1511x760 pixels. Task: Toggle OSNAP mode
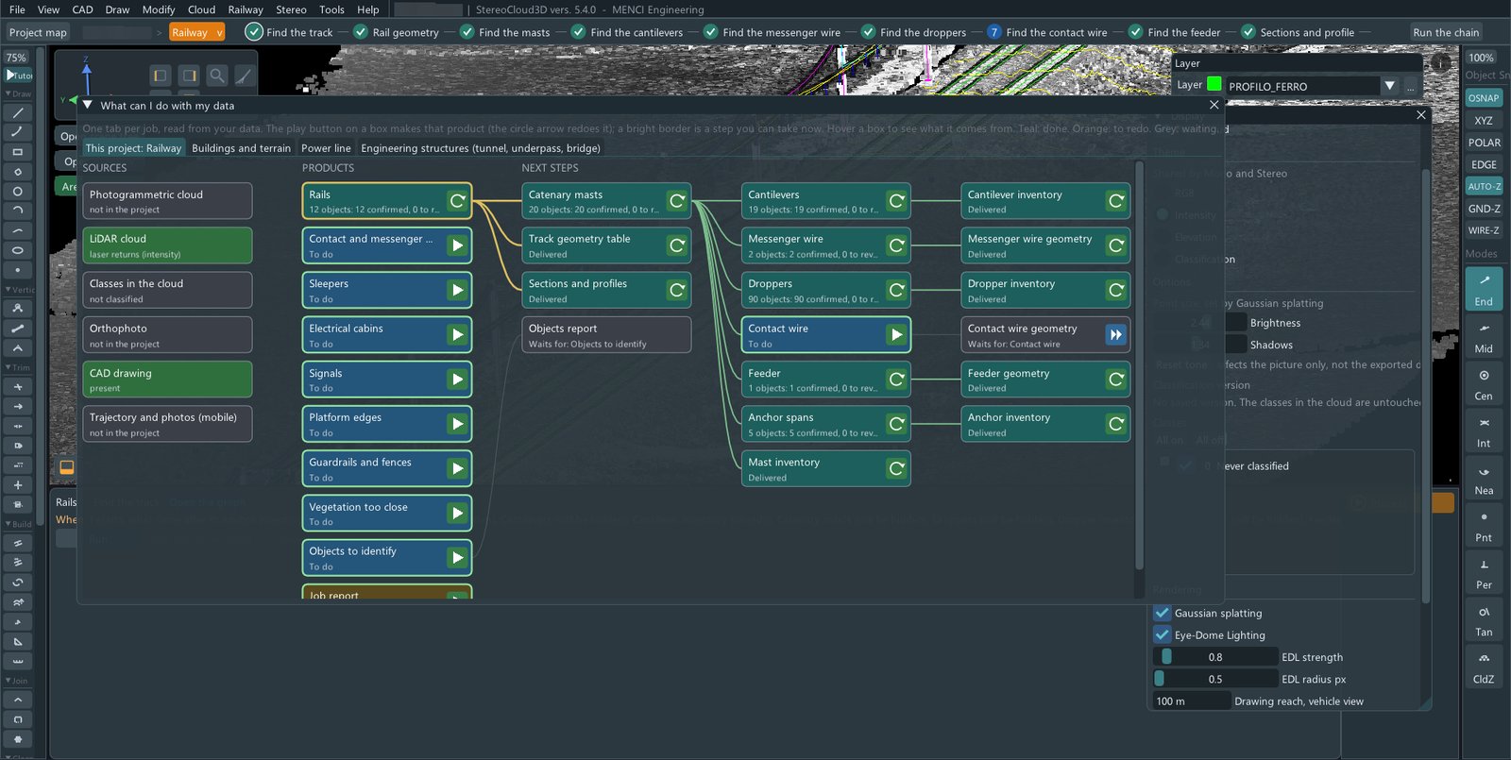point(1484,98)
